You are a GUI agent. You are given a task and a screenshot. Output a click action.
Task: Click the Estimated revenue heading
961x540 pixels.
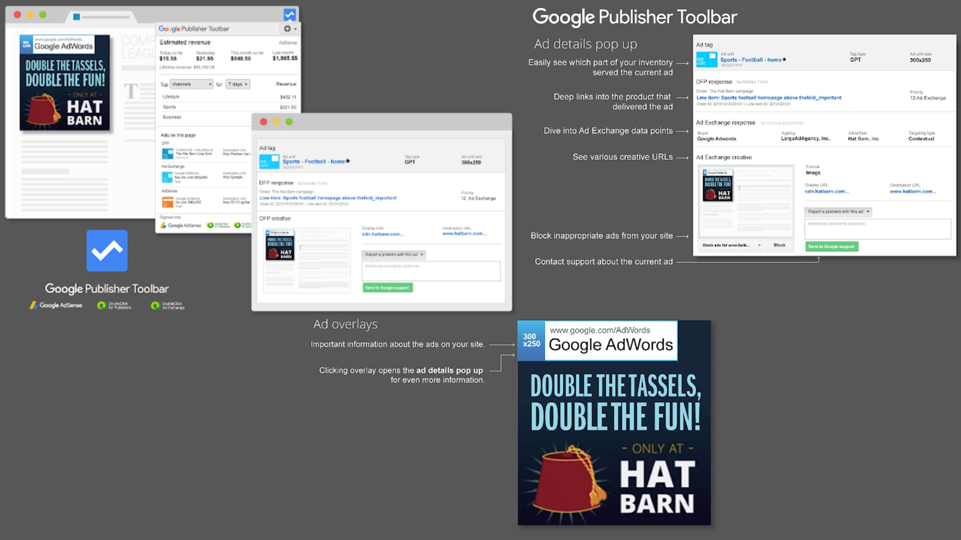coord(185,42)
